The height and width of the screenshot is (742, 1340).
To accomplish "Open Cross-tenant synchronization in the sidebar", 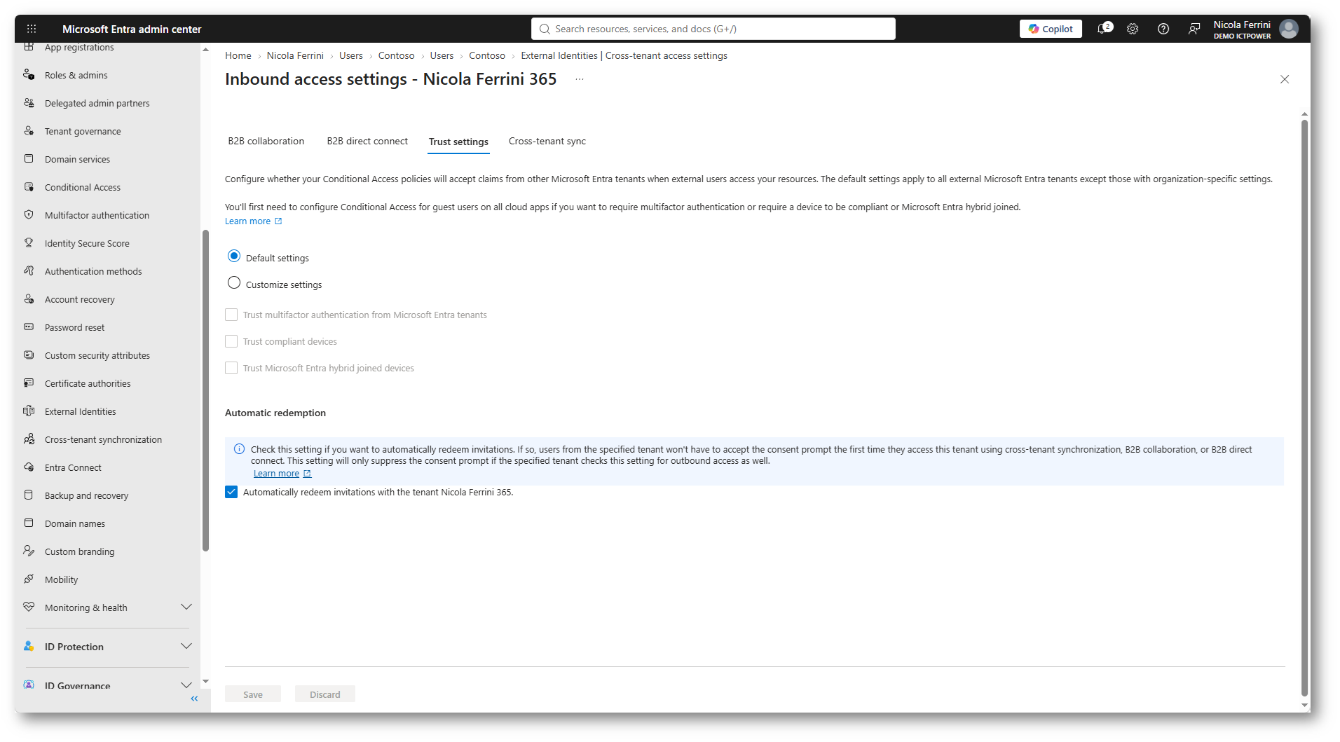I will [103, 439].
